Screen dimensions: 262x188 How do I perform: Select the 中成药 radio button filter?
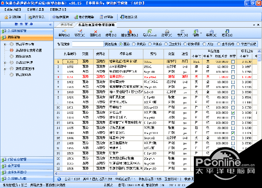click(134, 44)
